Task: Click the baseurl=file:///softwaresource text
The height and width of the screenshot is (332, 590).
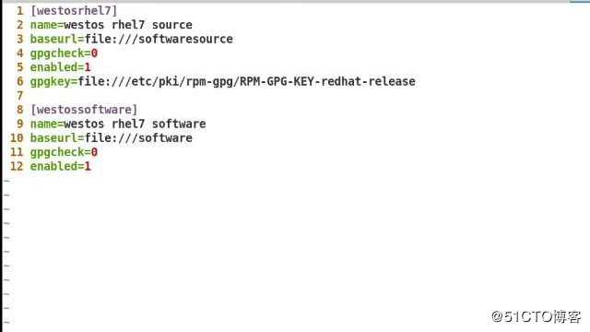Action: (x=131, y=39)
